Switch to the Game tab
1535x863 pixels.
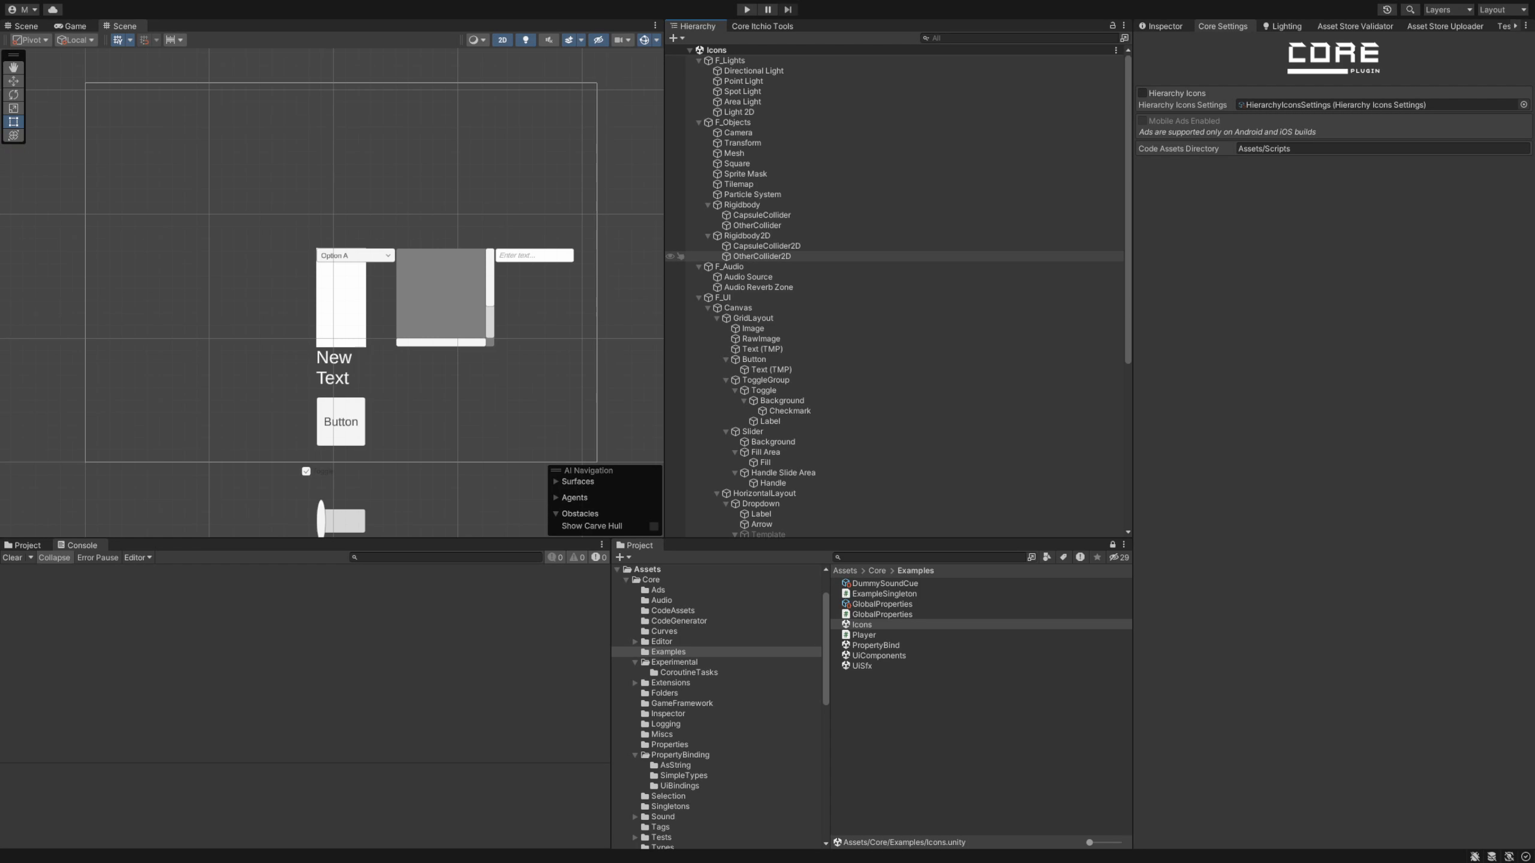[70, 26]
